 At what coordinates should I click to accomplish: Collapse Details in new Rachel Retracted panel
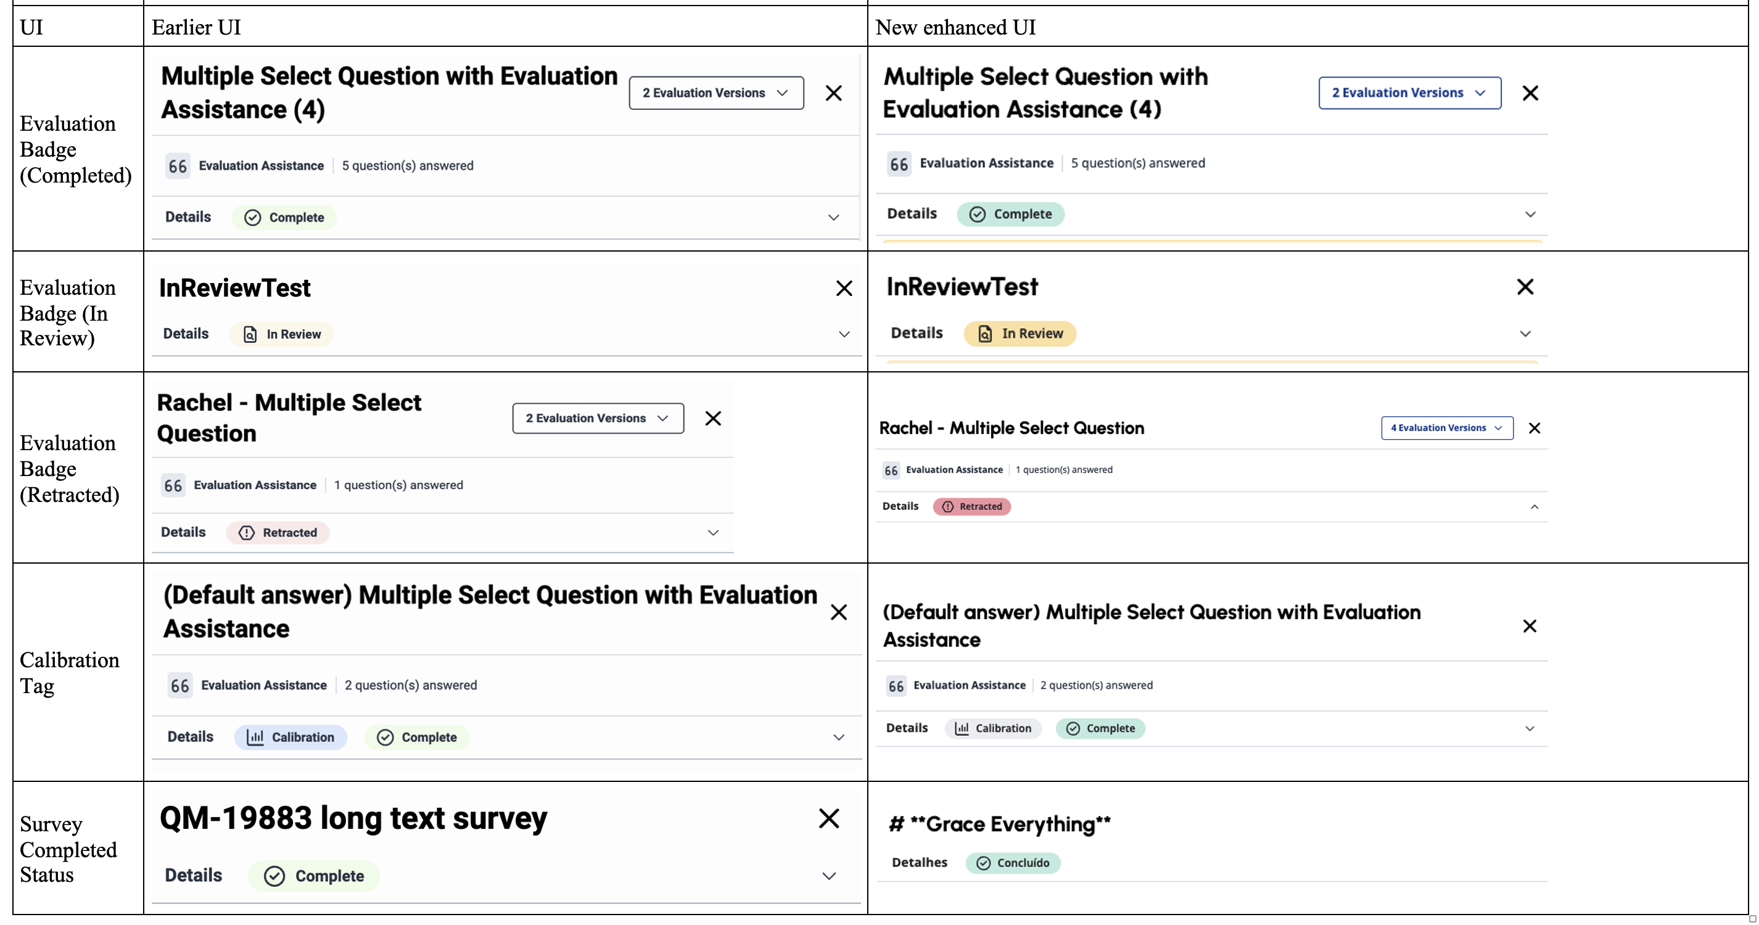coord(1534,506)
